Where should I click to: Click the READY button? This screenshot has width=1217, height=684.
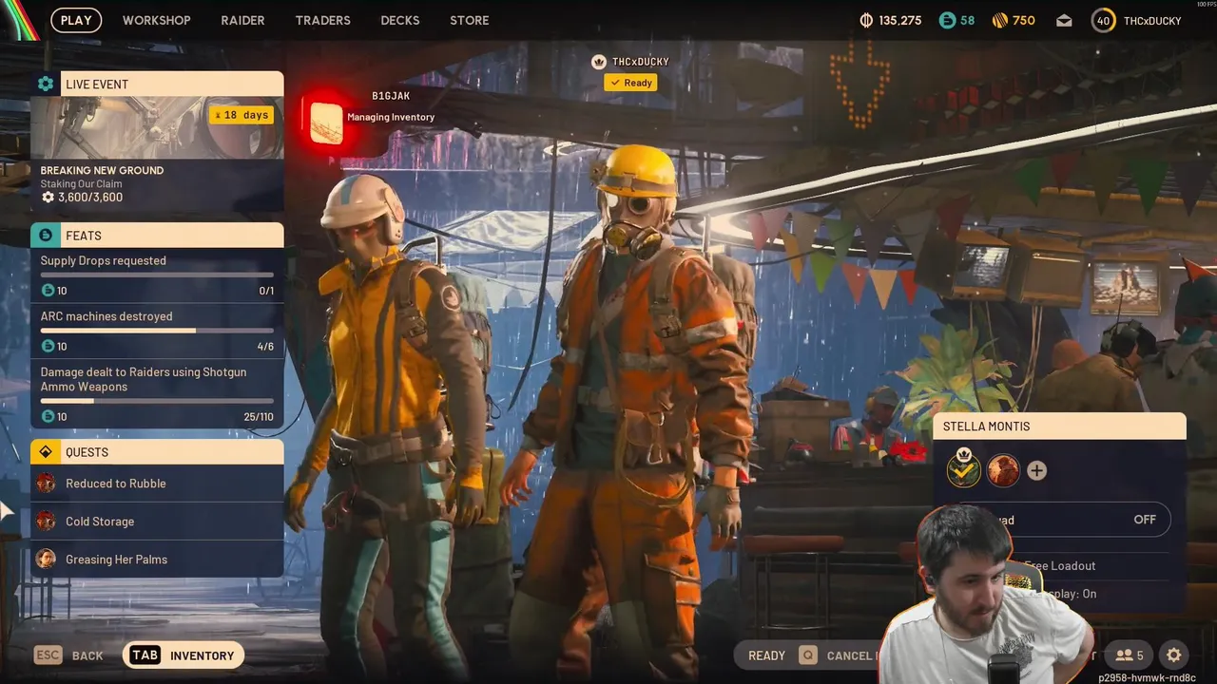click(x=766, y=655)
